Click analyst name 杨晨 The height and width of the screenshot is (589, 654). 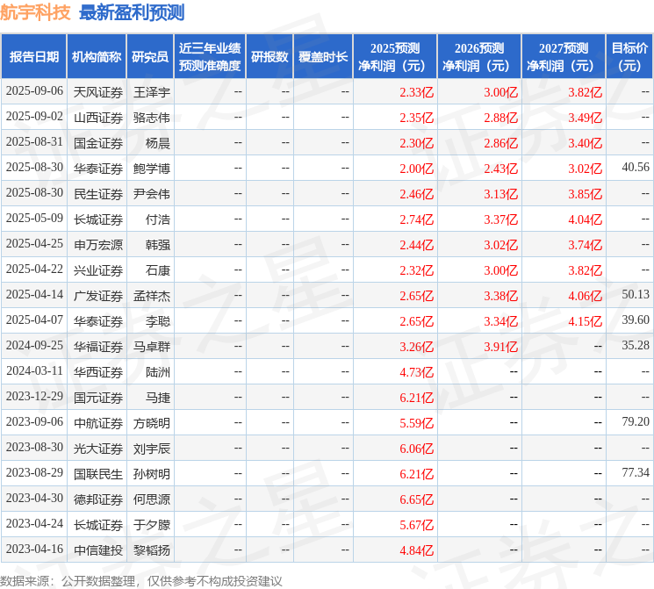158,143
